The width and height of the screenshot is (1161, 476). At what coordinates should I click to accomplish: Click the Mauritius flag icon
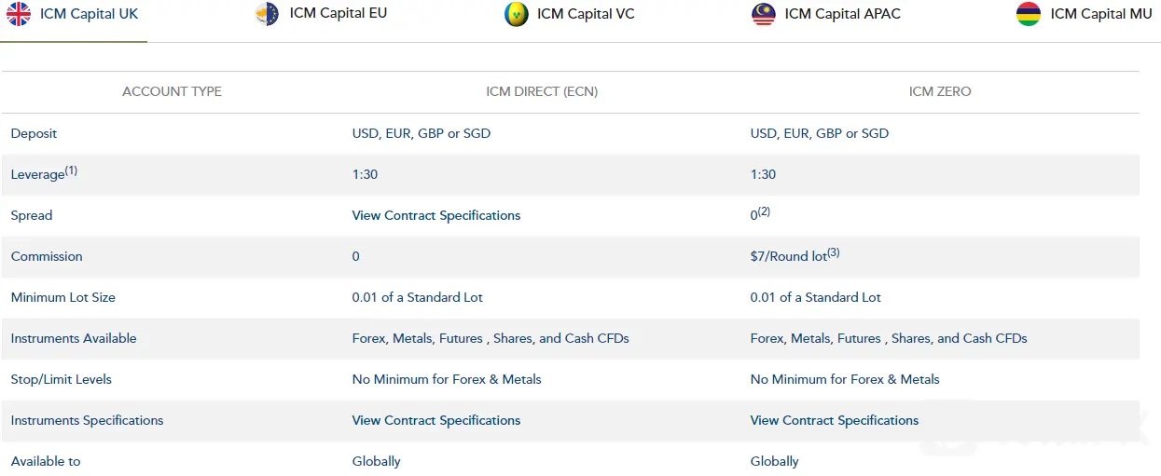[1029, 14]
